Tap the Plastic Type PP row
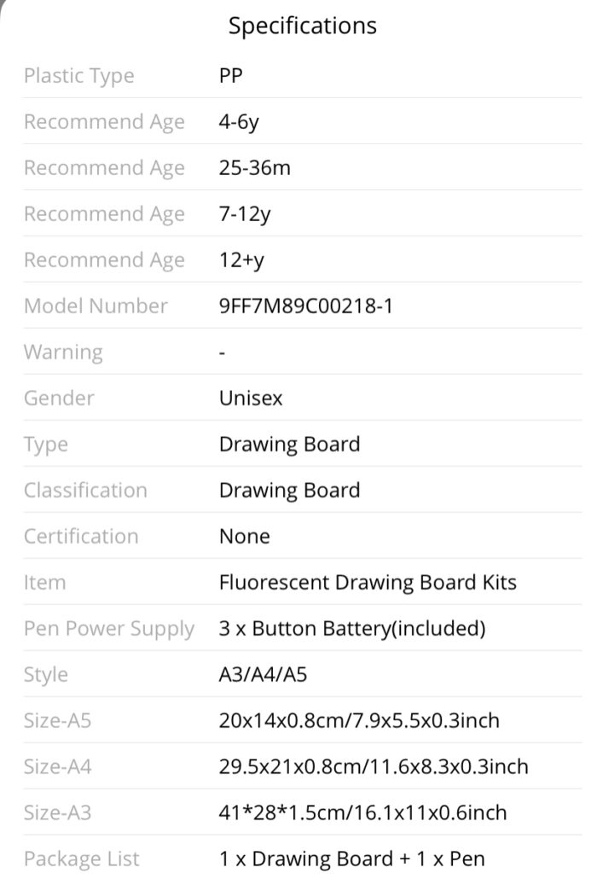Screen dimensions: 597x879 [303, 76]
